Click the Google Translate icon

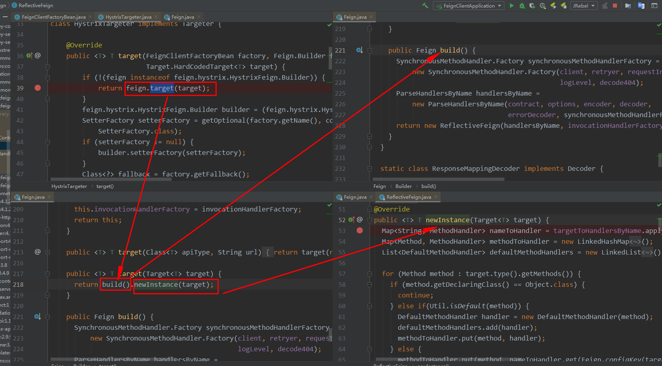(641, 6)
